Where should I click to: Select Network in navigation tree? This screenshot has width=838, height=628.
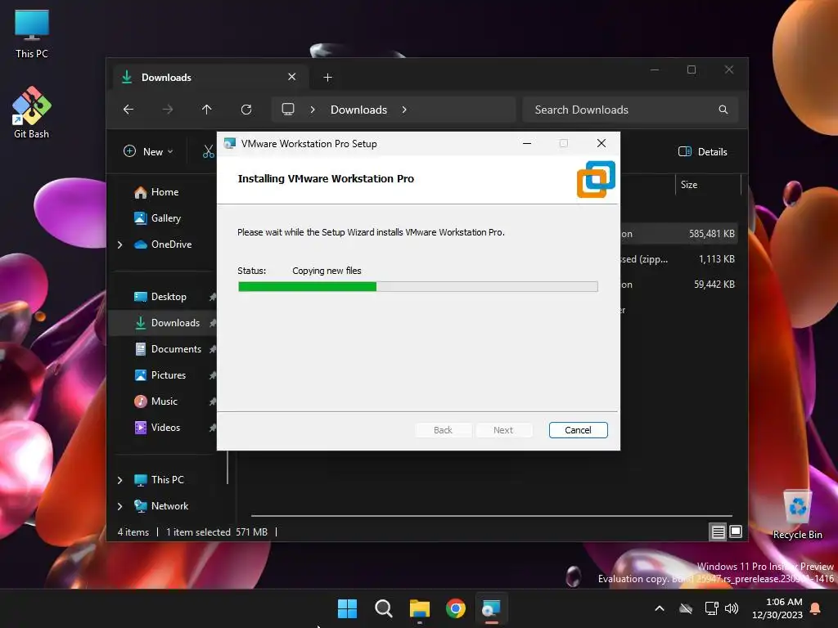tap(169, 506)
